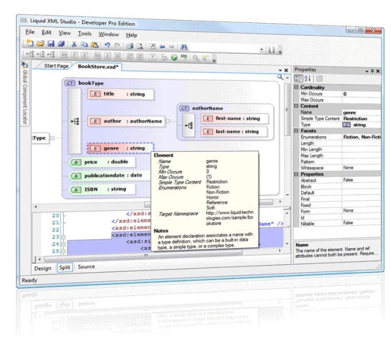Viewport: 391px width, 344px height.
Task: Click the 'E' add element toolbar icon
Action: coord(75,54)
